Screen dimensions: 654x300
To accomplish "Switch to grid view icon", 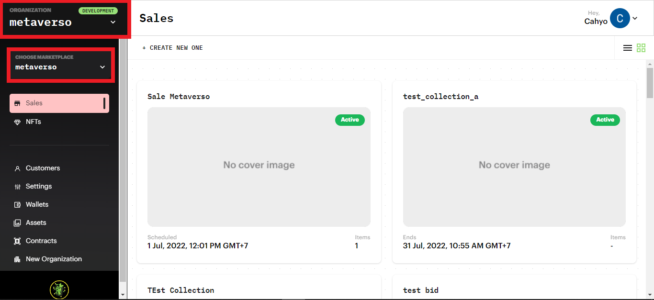I will (x=641, y=48).
